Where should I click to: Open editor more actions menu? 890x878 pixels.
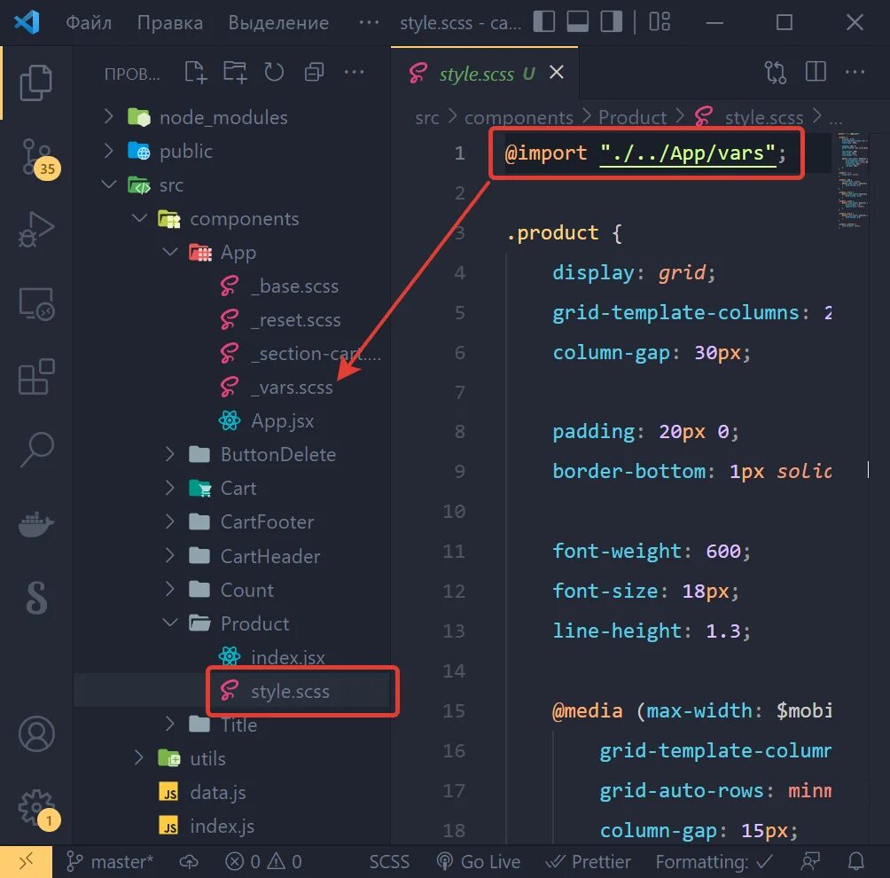click(x=855, y=72)
